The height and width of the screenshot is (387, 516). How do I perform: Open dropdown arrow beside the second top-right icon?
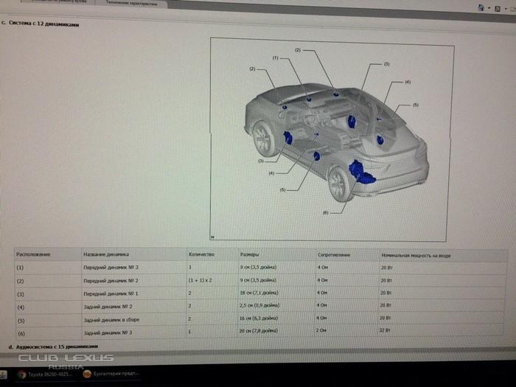tap(506, 7)
